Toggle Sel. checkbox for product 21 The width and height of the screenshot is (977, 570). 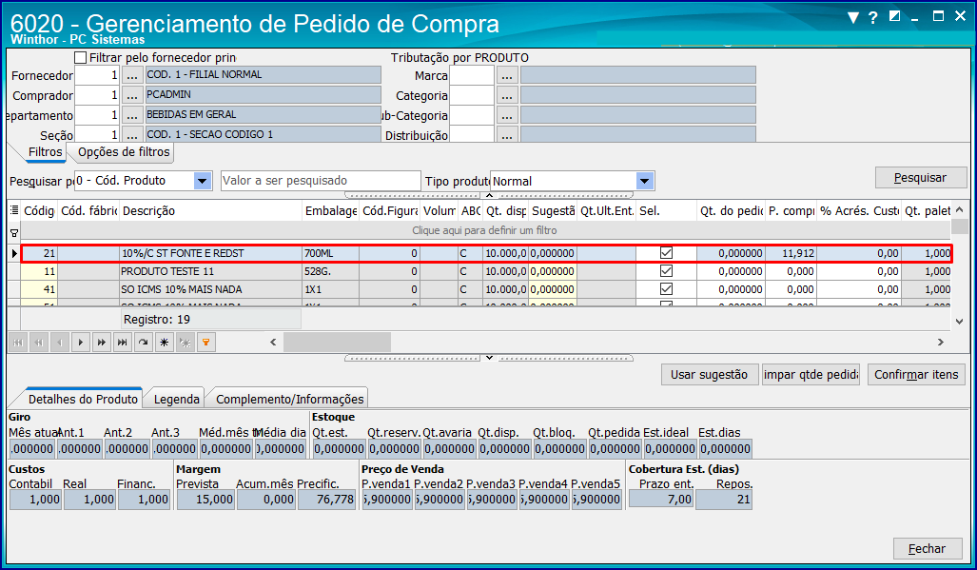666,253
